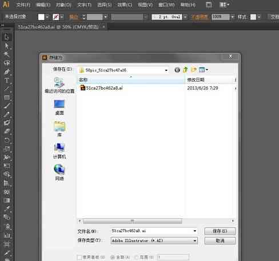Select the Free Transform tool
Image resolution: width=279 pixels, height=261 pixels.
point(7,166)
